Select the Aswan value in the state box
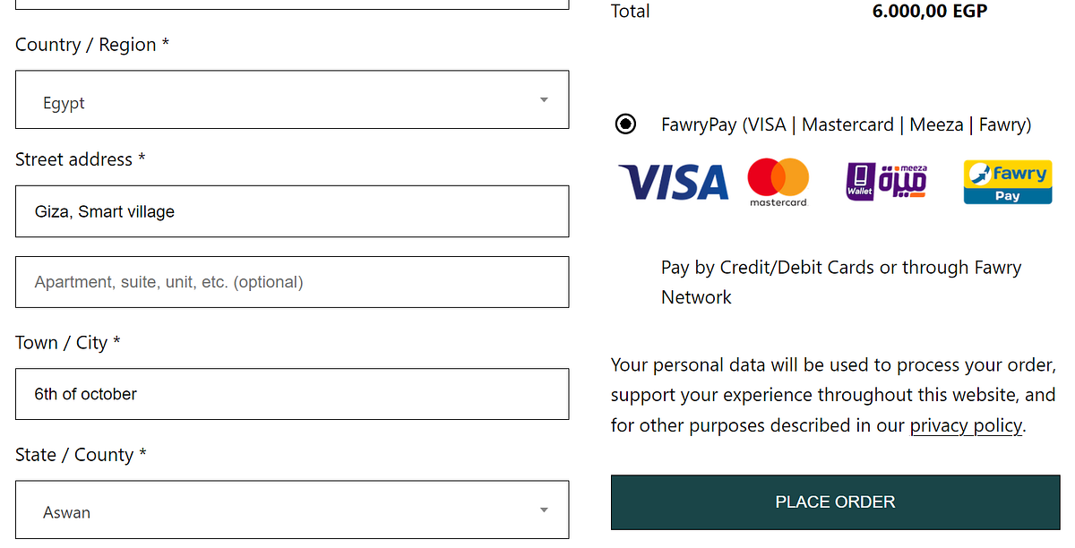 point(65,511)
